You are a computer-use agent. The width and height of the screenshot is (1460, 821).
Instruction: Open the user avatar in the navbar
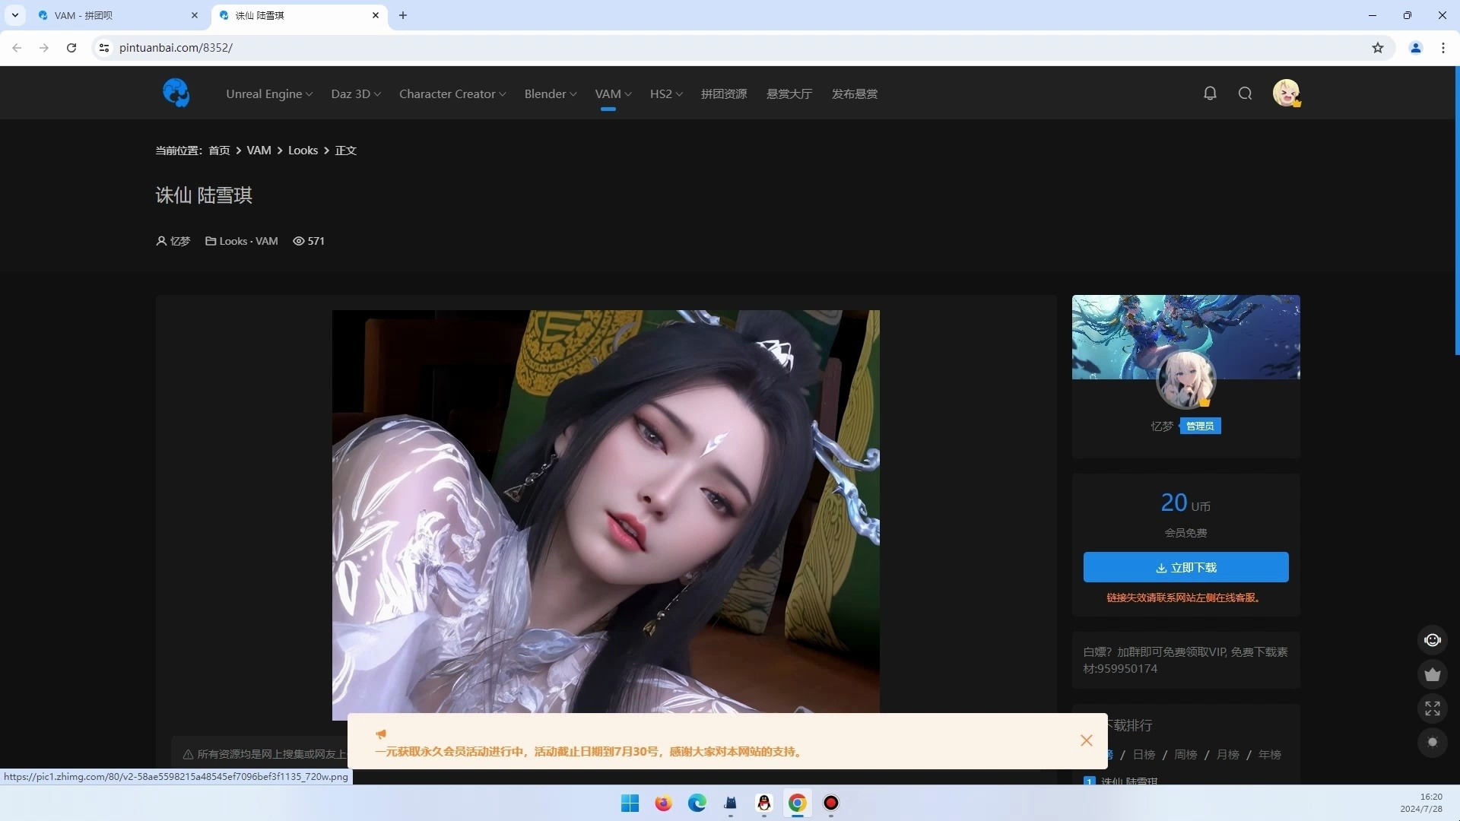tap(1287, 93)
